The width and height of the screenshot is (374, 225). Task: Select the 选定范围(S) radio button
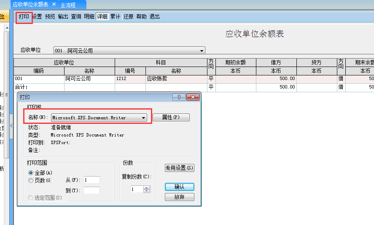point(30,198)
